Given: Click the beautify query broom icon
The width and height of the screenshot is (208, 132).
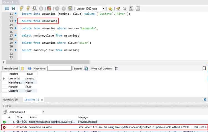Looking at the screenshot, I should pyautogui.click(x=118, y=9).
